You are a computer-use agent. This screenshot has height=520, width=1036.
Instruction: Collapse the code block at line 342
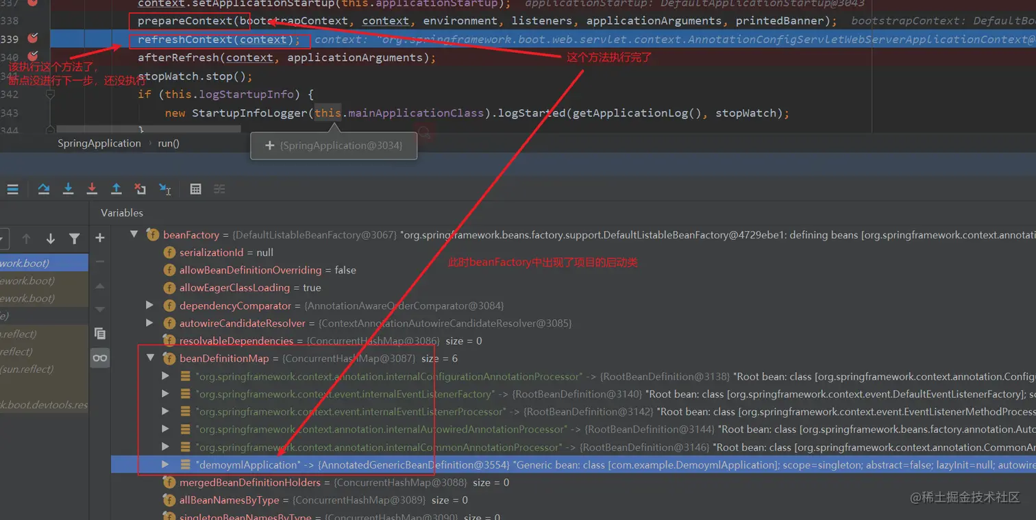click(50, 95)
